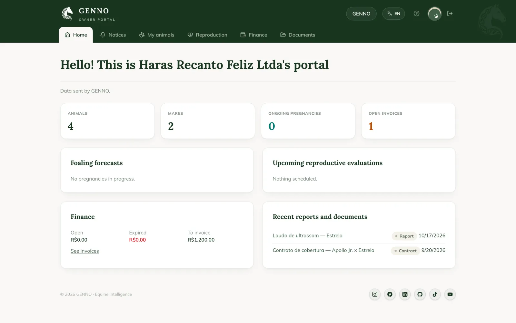Select the Home tab
This screenshot has width=516, height=323.
point(76,35)
